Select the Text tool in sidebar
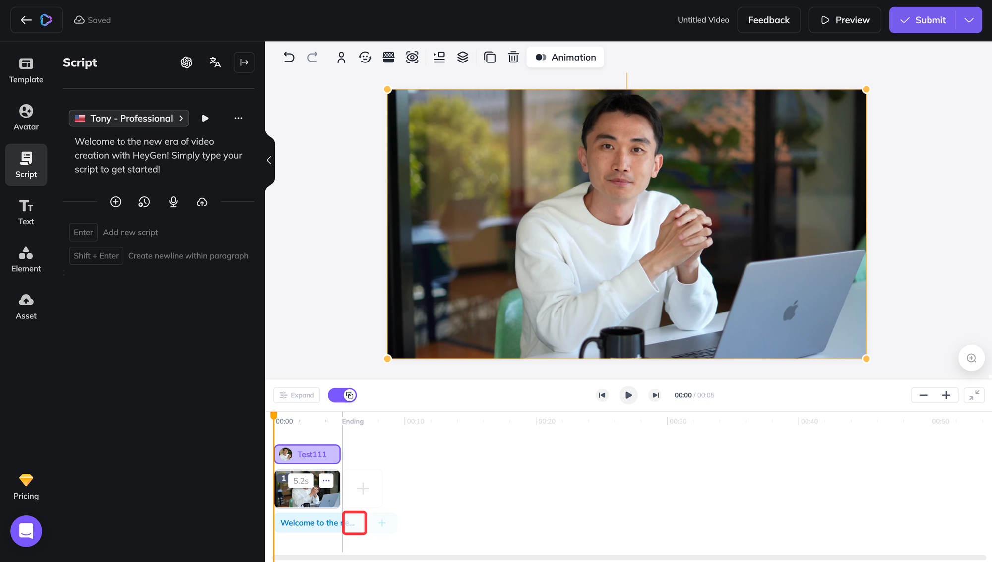This screenshot has width=992, height=562. (26, 211)
